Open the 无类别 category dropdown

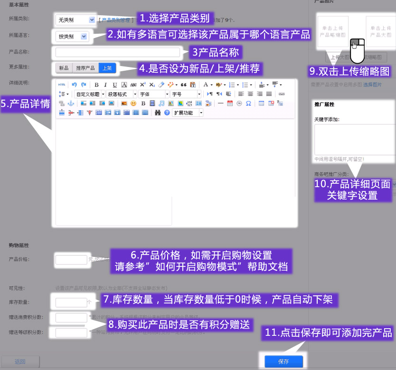pos(75,20)
